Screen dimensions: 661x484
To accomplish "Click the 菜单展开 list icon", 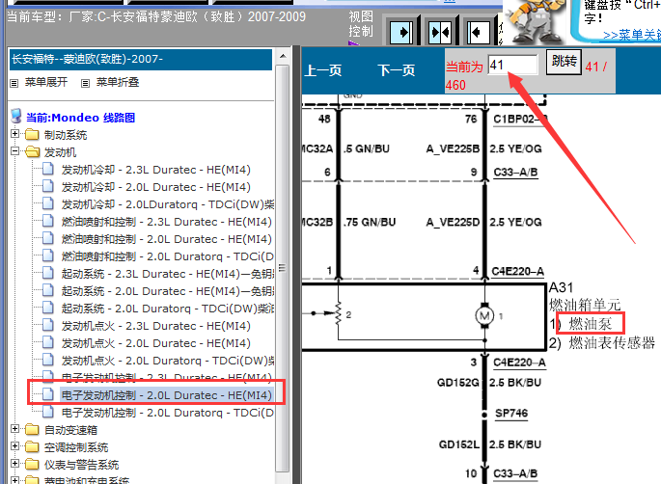I will 14,84.
